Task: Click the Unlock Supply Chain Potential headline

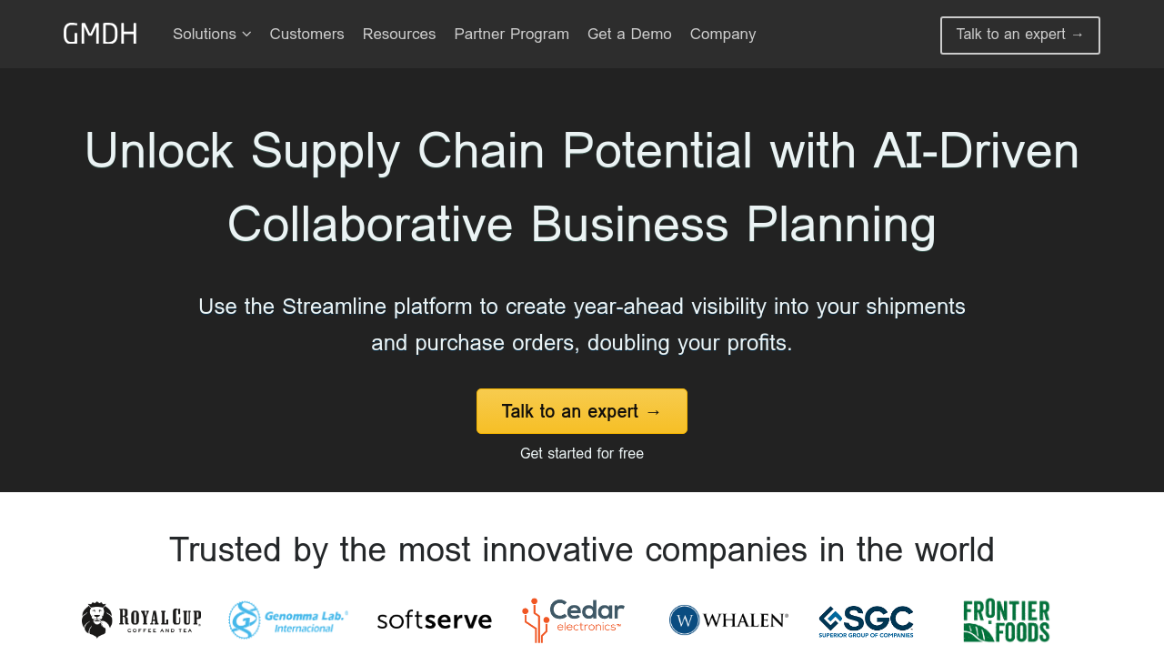Action: (x=582, y=186)
